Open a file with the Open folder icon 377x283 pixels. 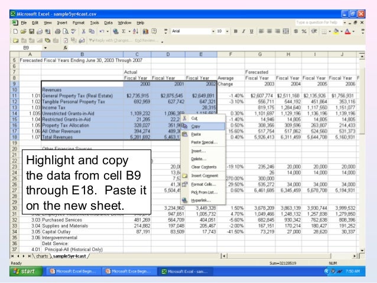(23, 31)
